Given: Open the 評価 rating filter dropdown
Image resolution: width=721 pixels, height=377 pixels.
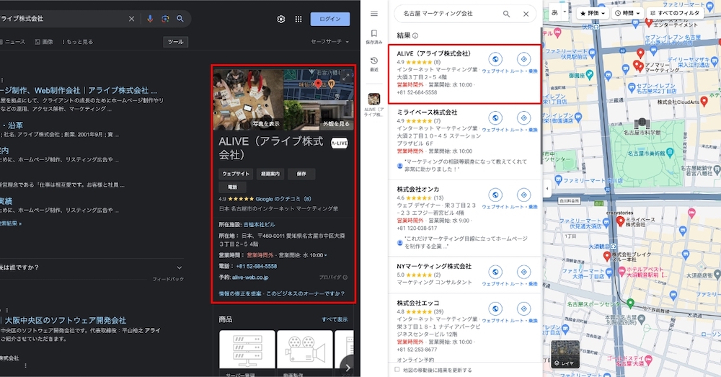Looking at the screenshot, I should [x=593, y=13].
